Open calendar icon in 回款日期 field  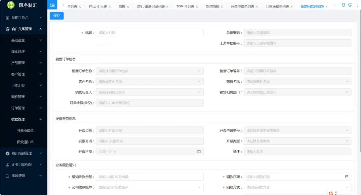click(347, 177)
